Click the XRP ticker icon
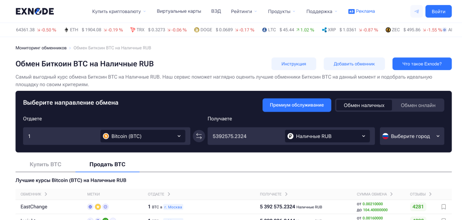 (x=324, y=30)
